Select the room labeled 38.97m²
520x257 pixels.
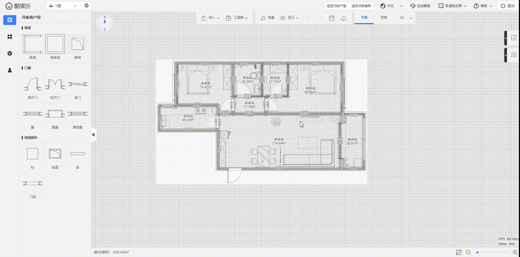(352, 141)
